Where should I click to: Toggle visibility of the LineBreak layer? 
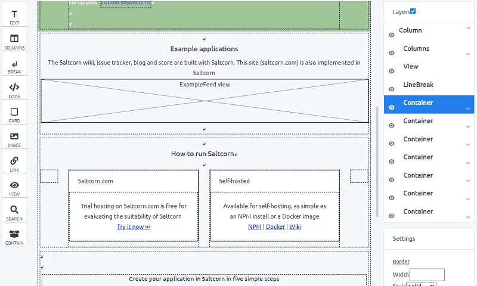coord(391,89)
